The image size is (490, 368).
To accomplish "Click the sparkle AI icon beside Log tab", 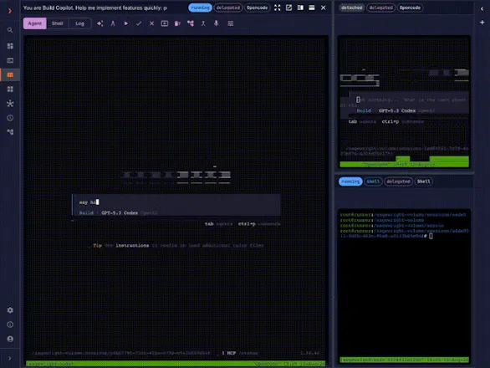I will (100, 23).
